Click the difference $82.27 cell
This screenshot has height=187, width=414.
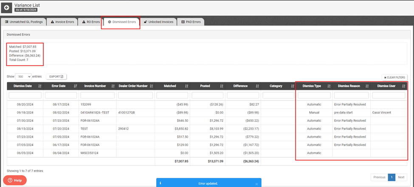coord(243,104)
